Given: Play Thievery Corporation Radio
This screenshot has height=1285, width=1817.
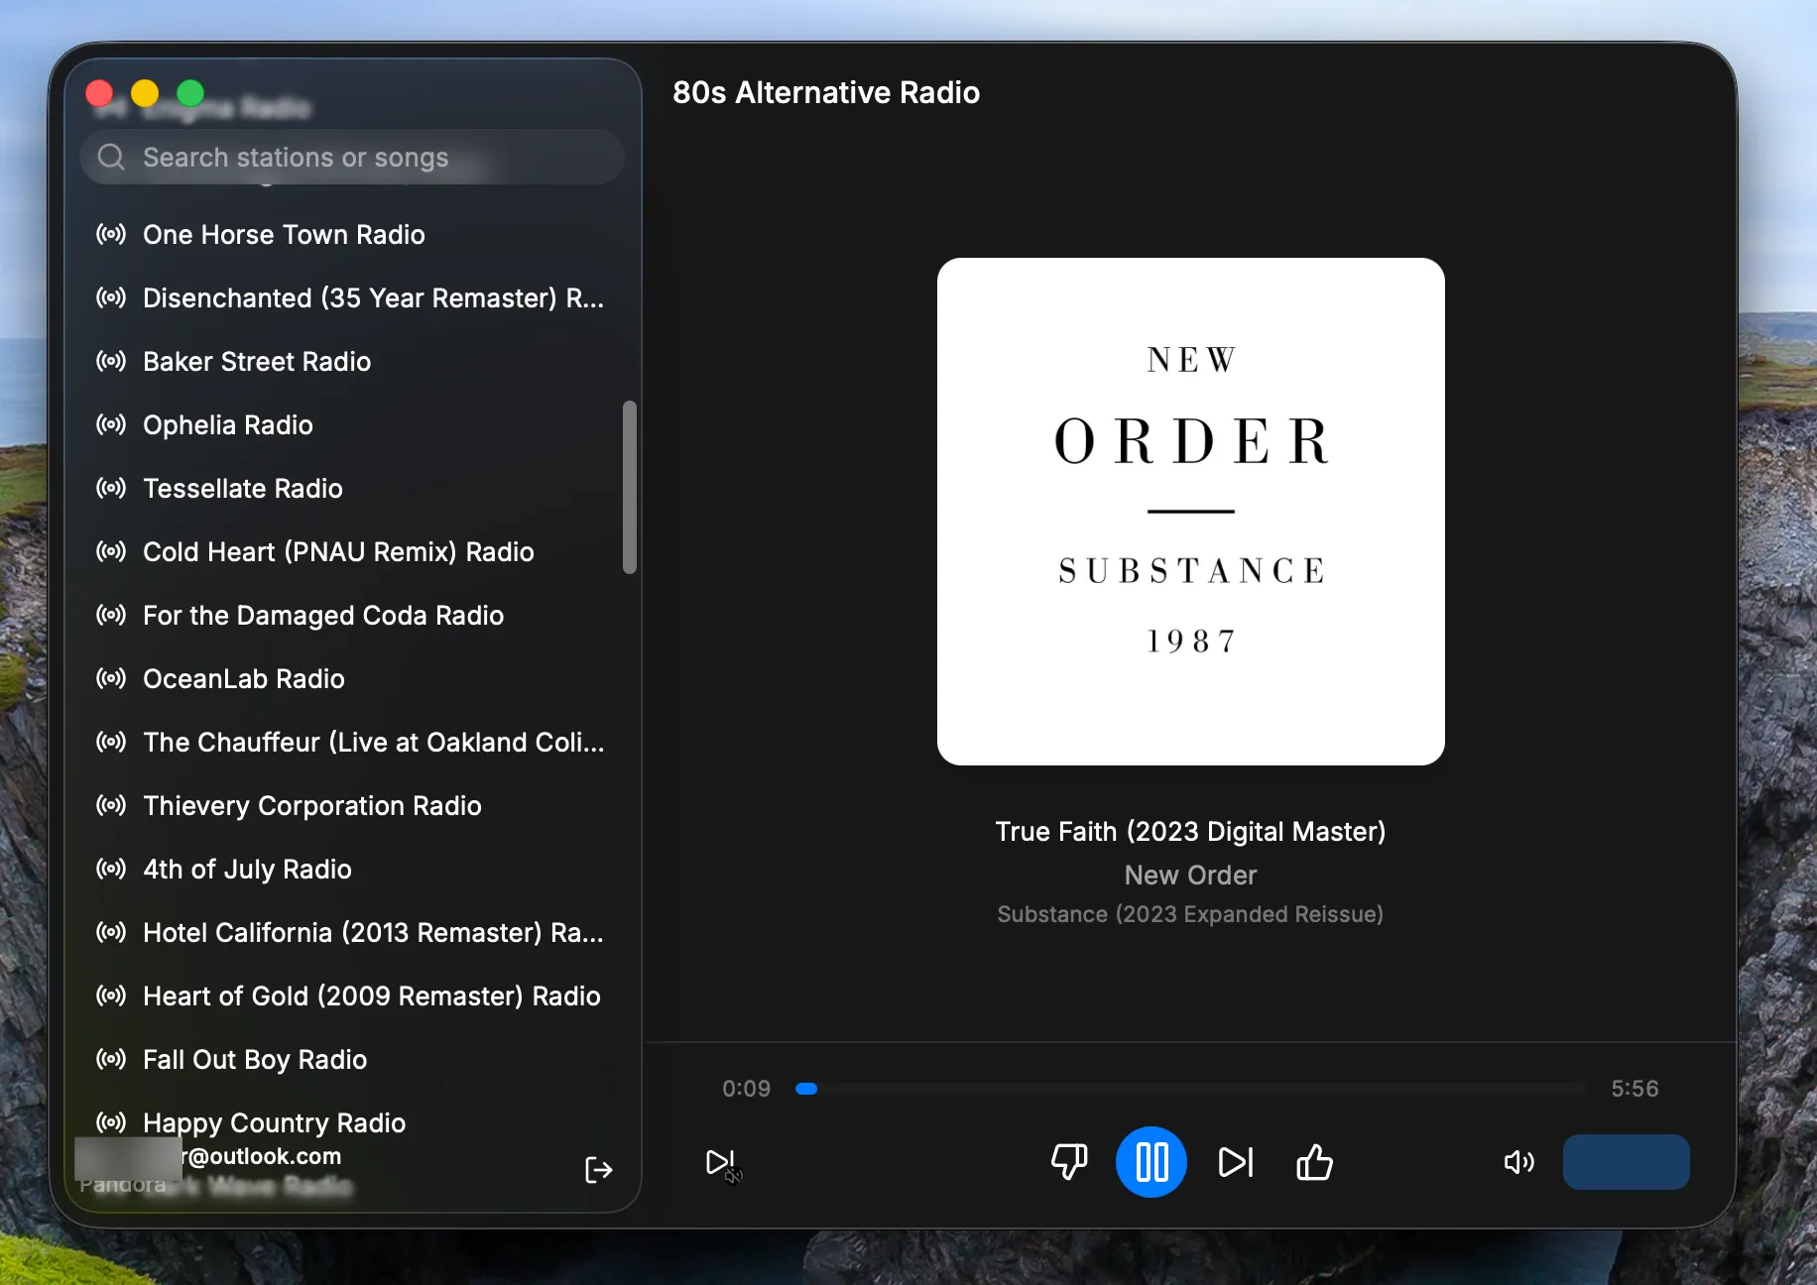Looking at the screenshot, I should coord(352,805).
